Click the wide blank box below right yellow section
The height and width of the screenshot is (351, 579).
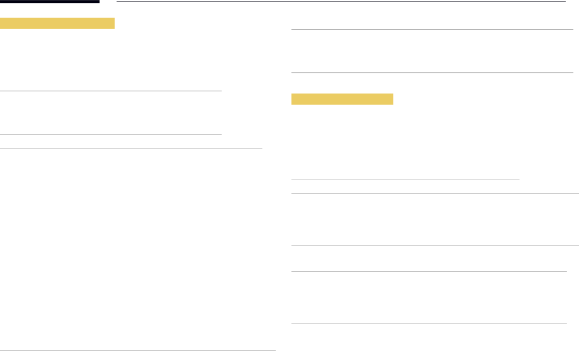[435, 220]
